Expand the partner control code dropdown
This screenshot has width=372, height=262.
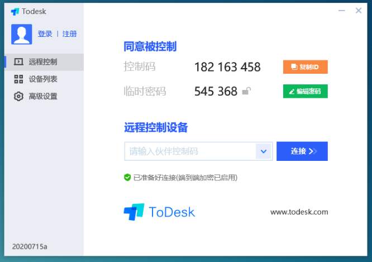264,151
